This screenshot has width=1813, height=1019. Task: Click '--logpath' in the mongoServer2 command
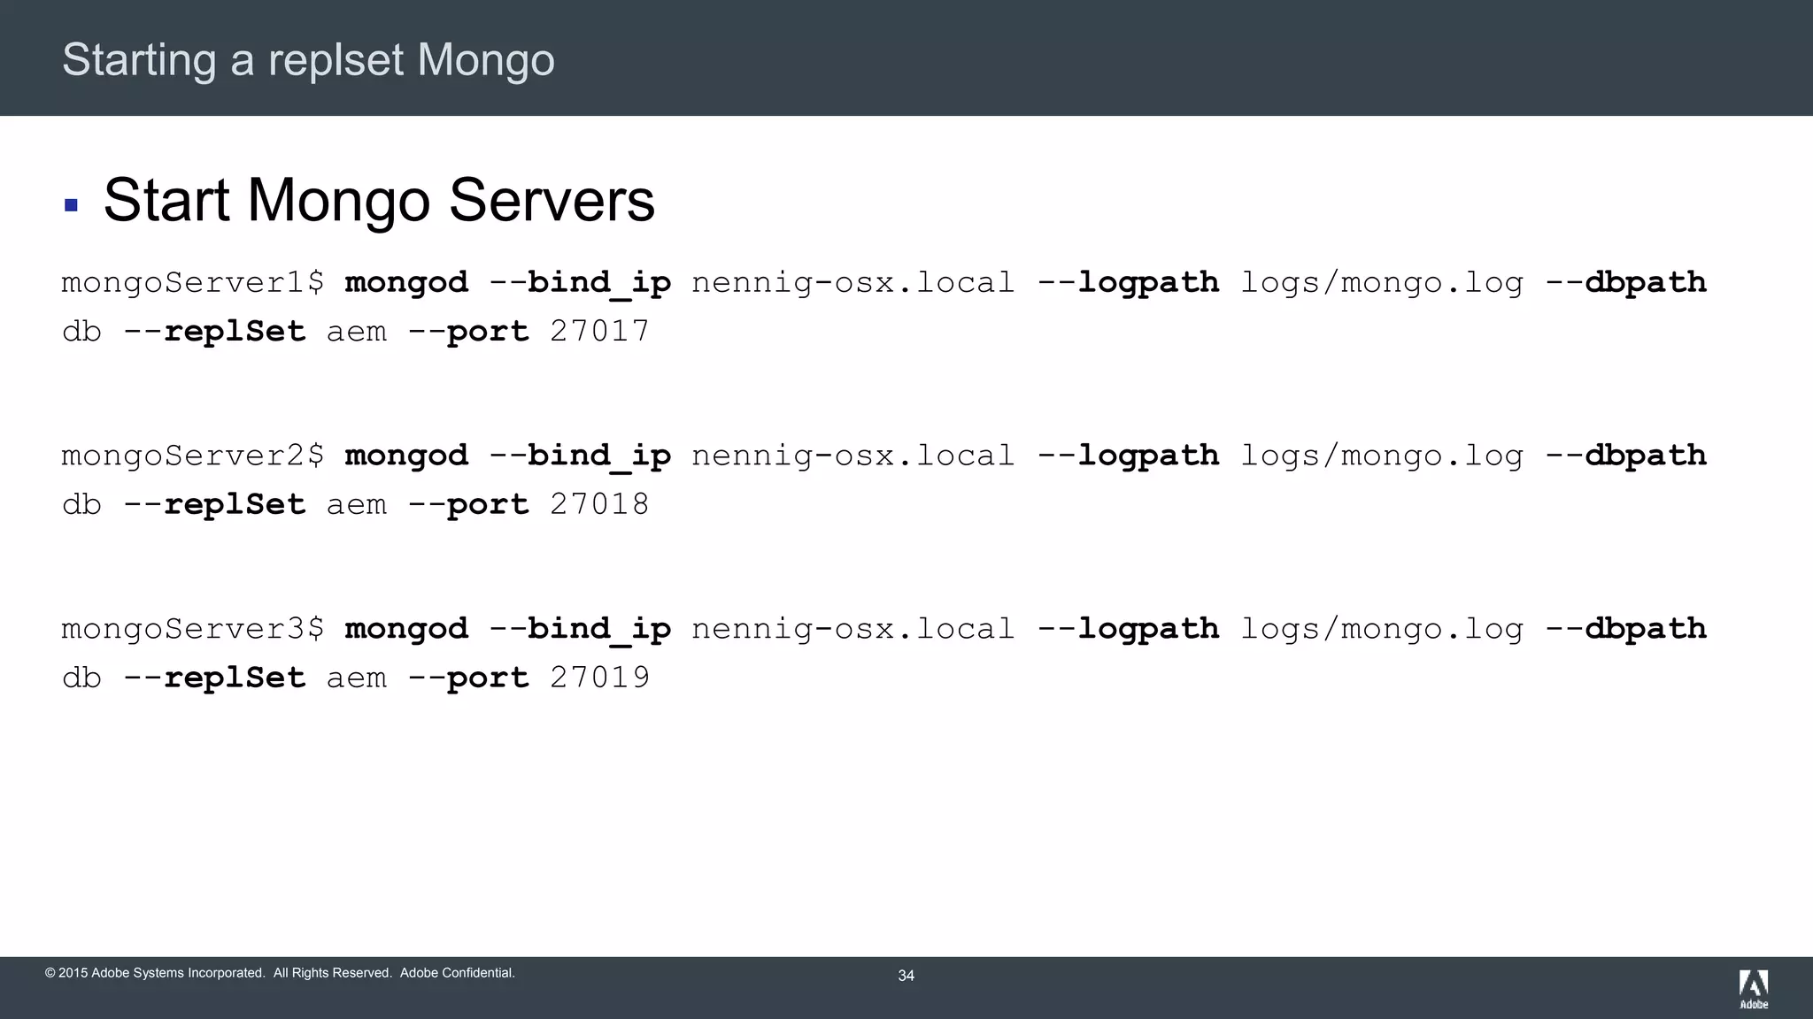click(x=1128, y=457)
